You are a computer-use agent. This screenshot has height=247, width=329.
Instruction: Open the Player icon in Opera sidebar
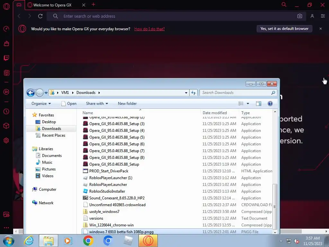[x=6, y=92]
